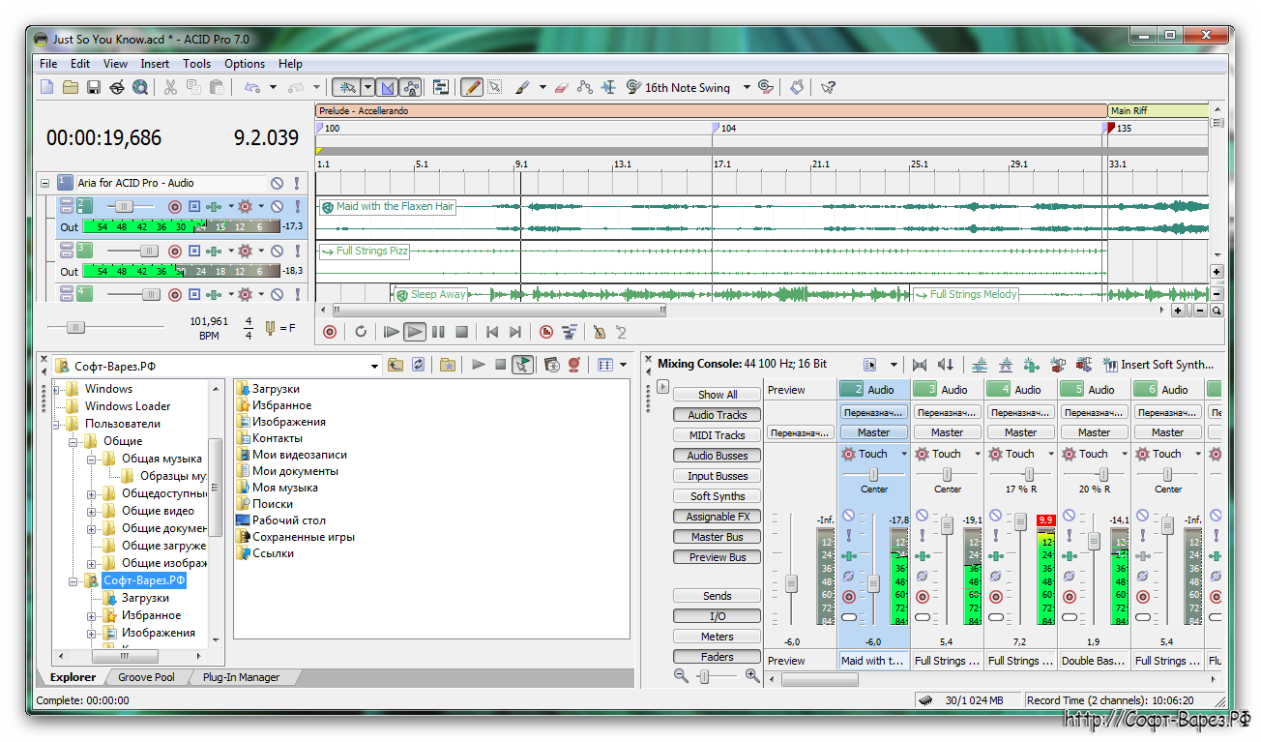Select the Draw pencil tool
This screenshot has width=1261, height=742.
tap(472, 87)
